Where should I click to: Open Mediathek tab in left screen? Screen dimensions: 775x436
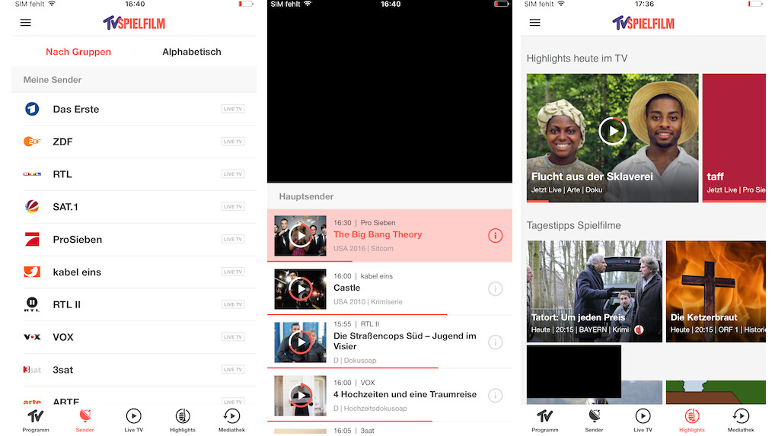pyautogui.click(x=231, y=421)
